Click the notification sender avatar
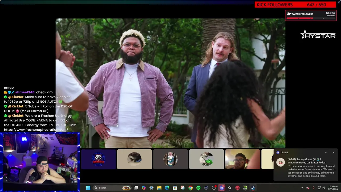341x192 pixels. pyautogui.click(x=281, y=162)
